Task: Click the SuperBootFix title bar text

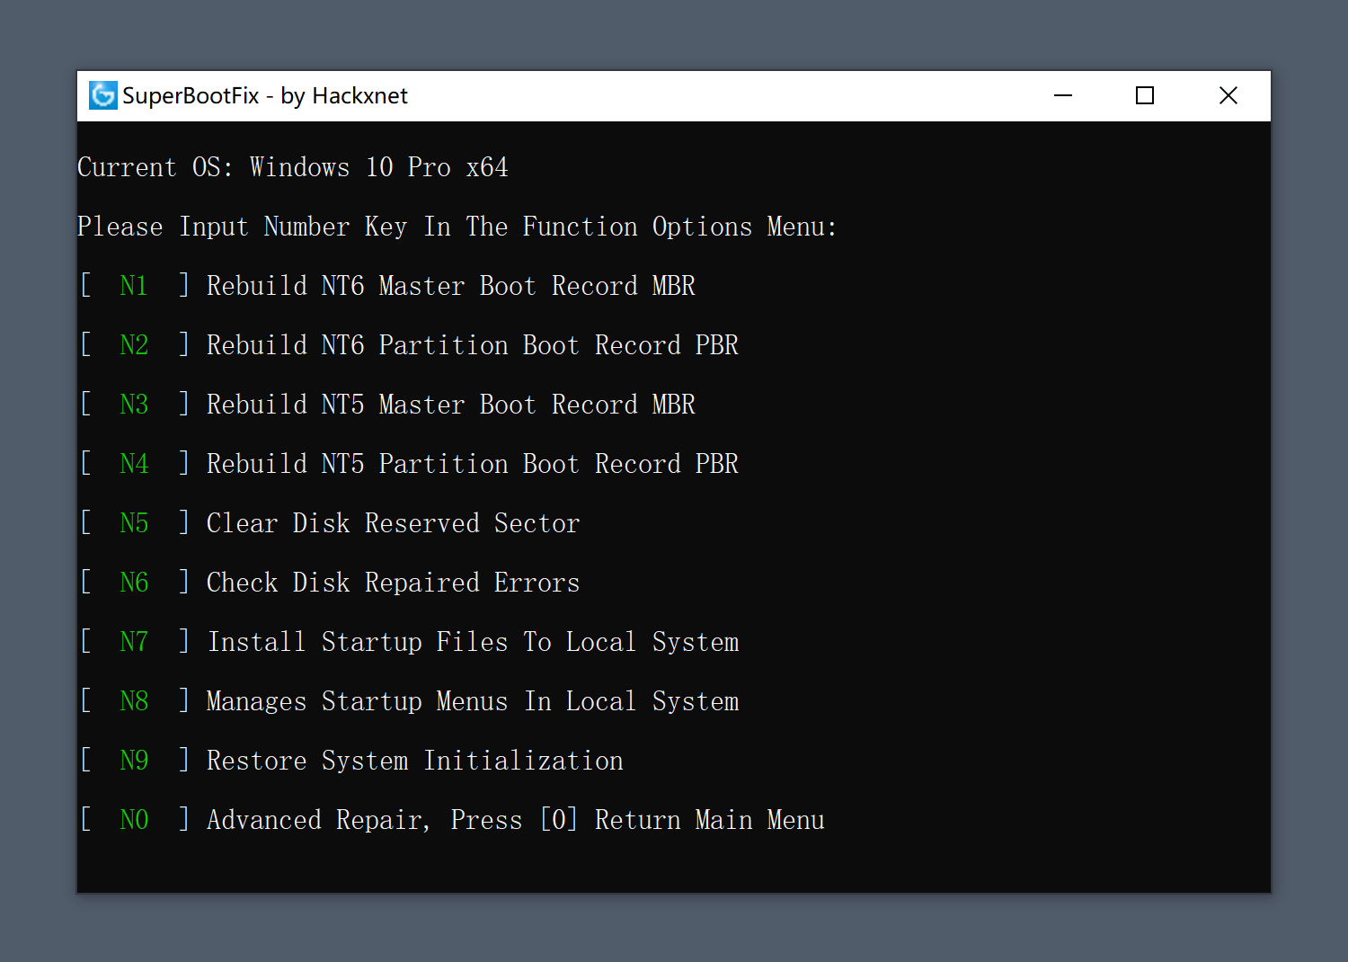Action: pos(266,95)
